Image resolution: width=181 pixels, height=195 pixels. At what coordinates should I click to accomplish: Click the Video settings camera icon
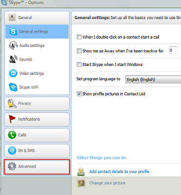pyautogui.click(x=13, y=73)
